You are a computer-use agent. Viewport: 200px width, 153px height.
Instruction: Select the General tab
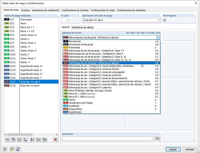(x=66, y=27)
